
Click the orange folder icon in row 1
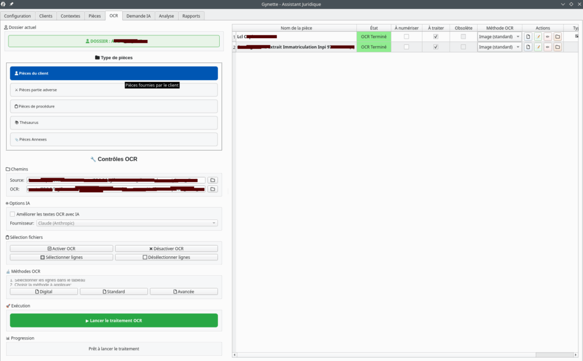click(557, 37)
